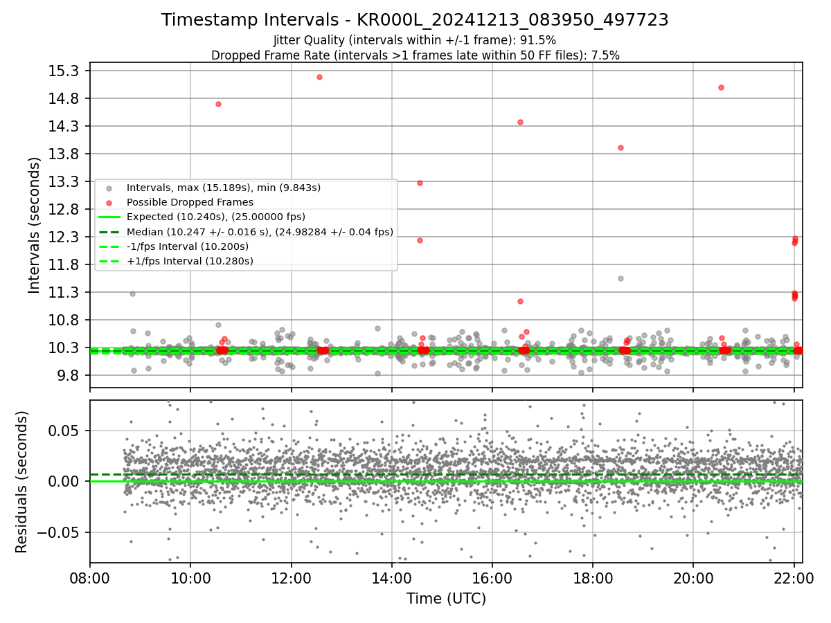Image resolution: width=831 pixels, height=623 pixels.
Task: Click the solid green line sample in the legend
Action: 109,217
